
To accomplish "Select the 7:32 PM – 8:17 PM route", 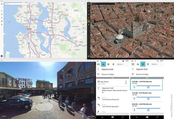I will click(146, 96).
